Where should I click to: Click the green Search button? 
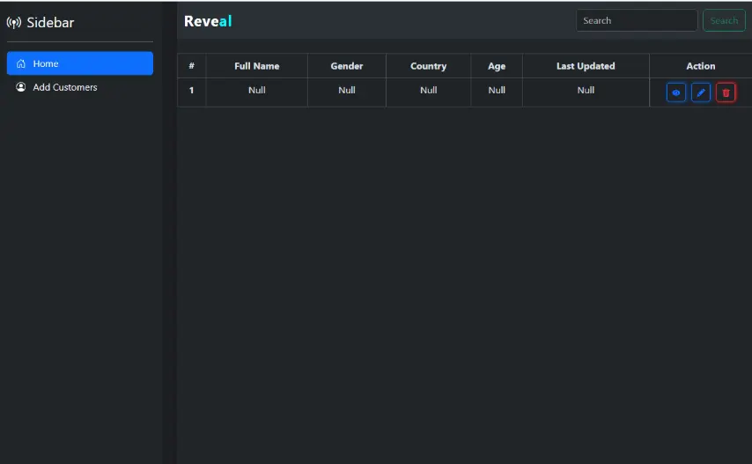724,20
